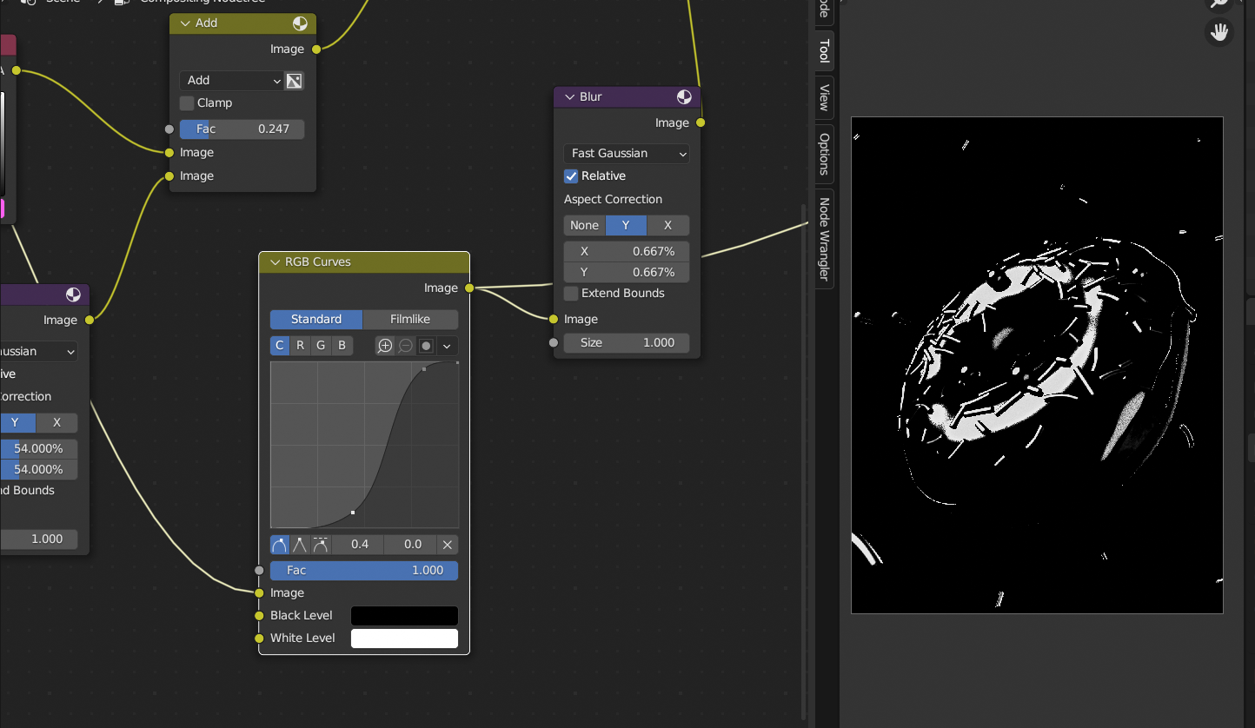Click RGB Curves Fac 1.000 slider

coord(364,571)
